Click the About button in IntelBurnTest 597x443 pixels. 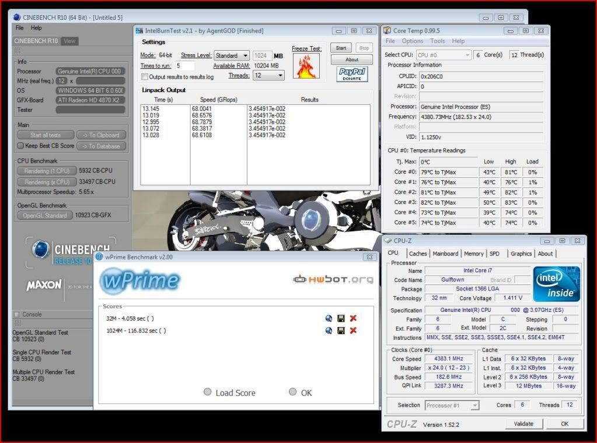pyautogui.click(x=351, y=59)
